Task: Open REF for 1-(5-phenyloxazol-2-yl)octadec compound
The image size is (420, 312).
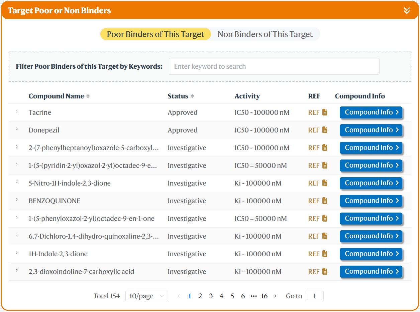Action: point(318,219)
